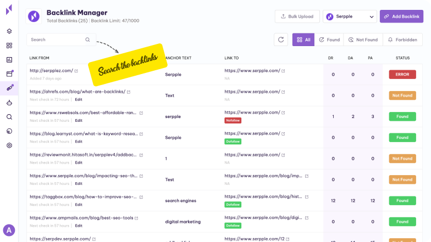
Task: Open the robot icon in sidebar
Action: pyautogui.click(x=9, y=103)
